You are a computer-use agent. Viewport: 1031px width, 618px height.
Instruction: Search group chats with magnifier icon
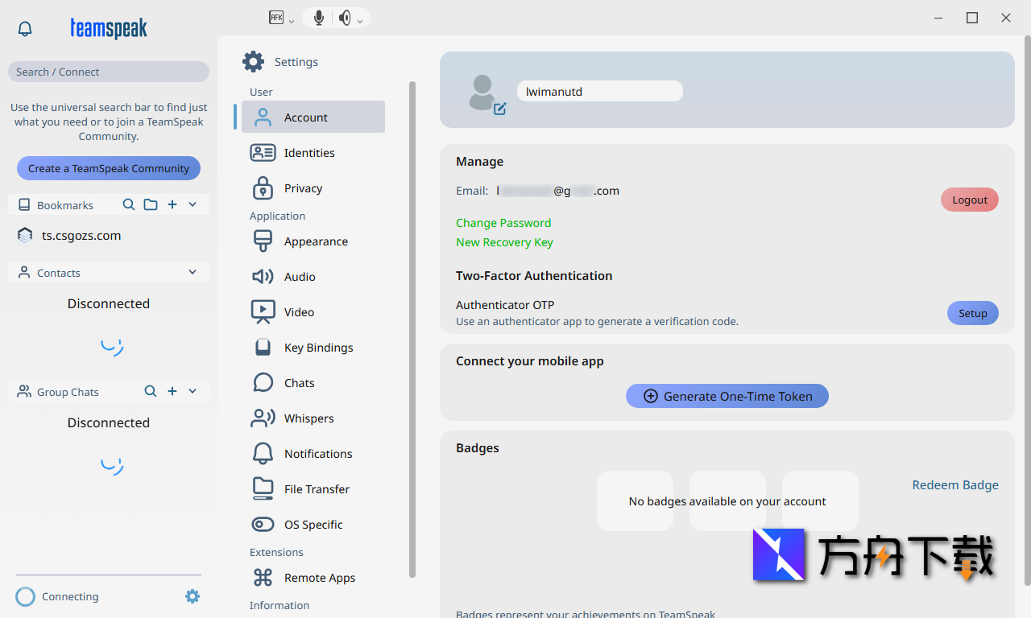coord(151,392)
